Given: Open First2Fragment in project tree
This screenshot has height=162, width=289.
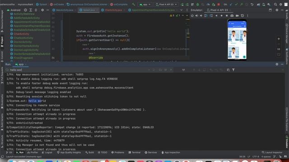Looking at the screenshot, I should coord(23,58).
